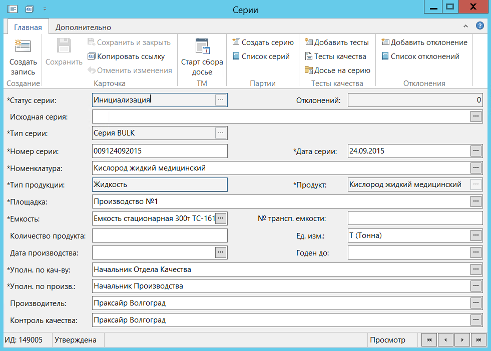Click the first title bar quick-access icon
Viewport: 491px width, 351px height.
click(x=13, y=9)
